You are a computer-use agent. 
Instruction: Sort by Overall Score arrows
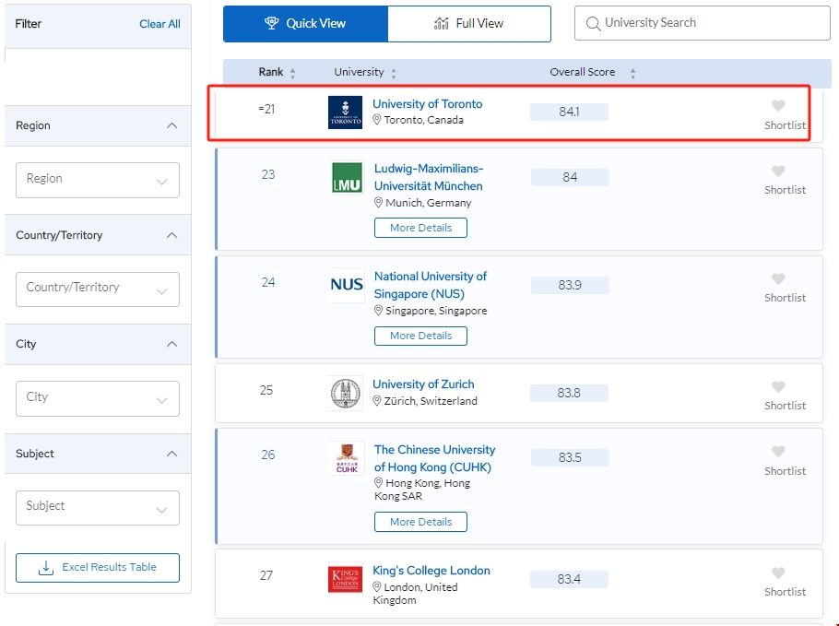[632, 73]
